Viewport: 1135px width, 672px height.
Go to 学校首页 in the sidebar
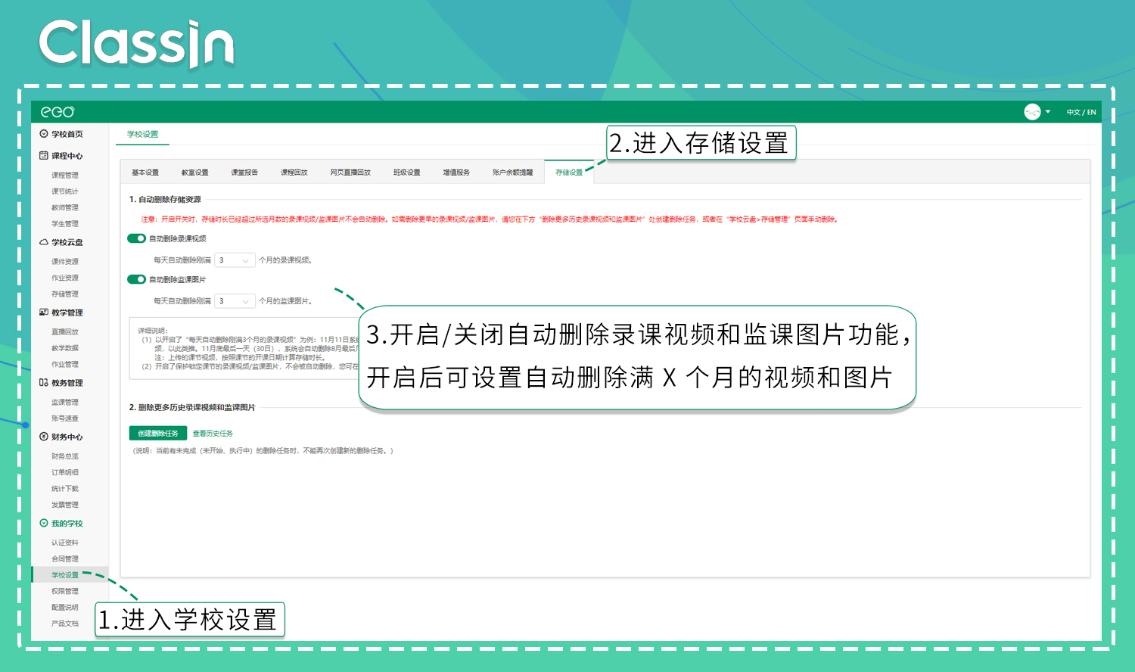click(x=67, y=134)
